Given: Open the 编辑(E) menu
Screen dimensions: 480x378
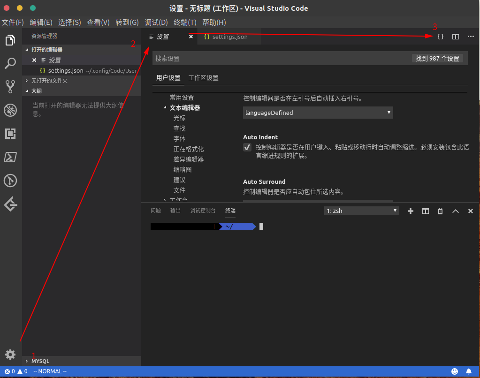Looking at the screenshot, I should (x=41, y=23).
